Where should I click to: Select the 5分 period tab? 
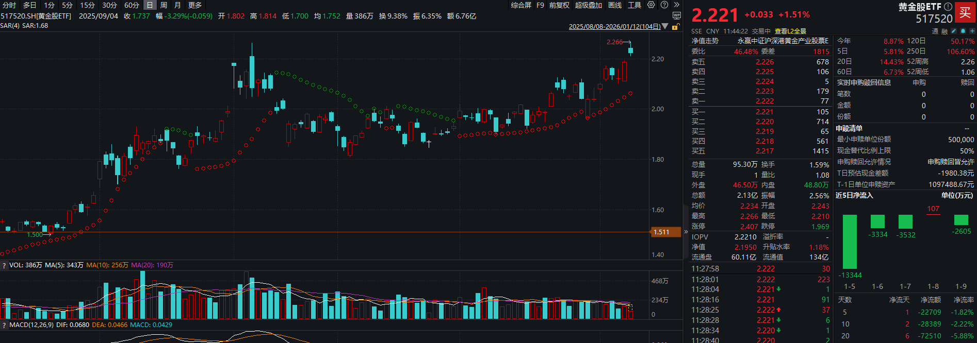68,5
